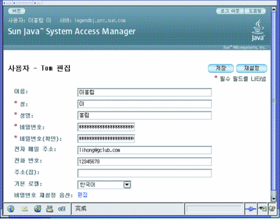
Task: Click the 버전 button
Action: tap(17, 11)
